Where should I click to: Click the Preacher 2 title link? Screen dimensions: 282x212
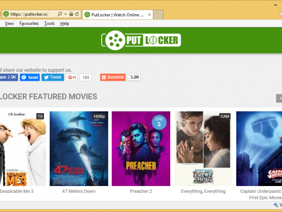coord(141,191)
